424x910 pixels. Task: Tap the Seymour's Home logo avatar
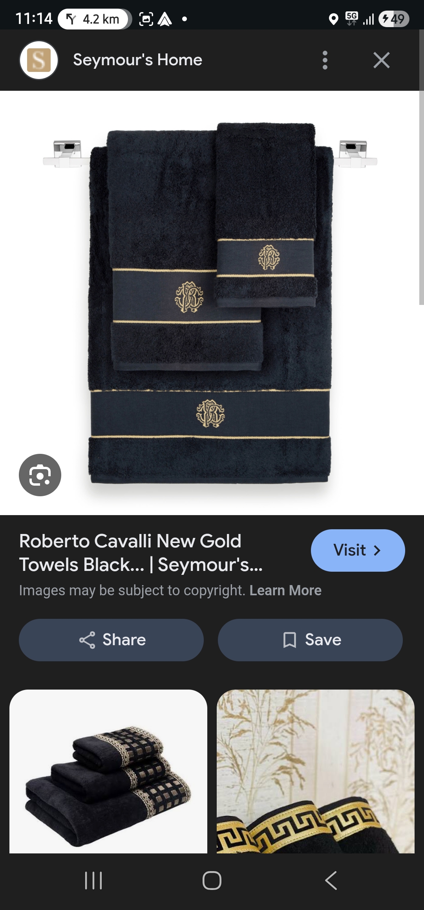click(39, 60)
